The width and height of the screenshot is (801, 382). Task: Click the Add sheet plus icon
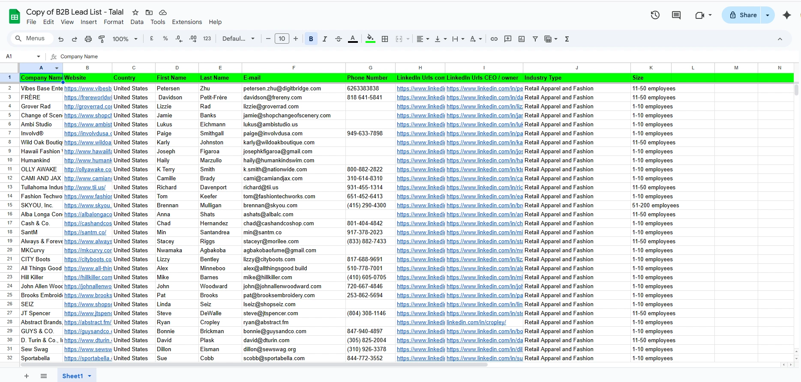click(27, 376)
